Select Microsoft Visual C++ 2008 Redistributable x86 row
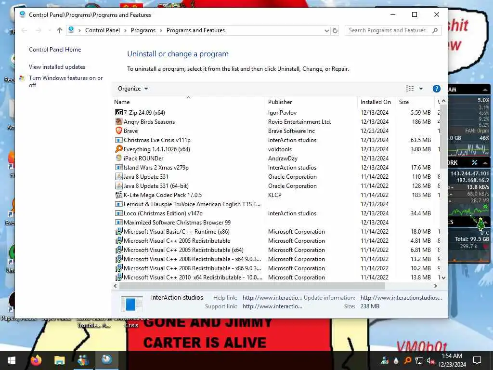The height and width of the screenshot is (370, 493). [276, 268]
